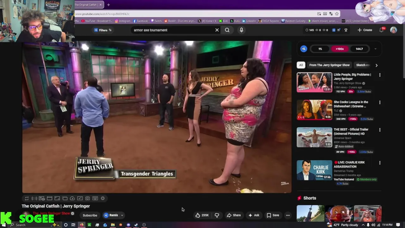The width and height of the screenshot is (405, 228).
Task: Click the vidIQ trophy icon
Action: click(346, 30)
